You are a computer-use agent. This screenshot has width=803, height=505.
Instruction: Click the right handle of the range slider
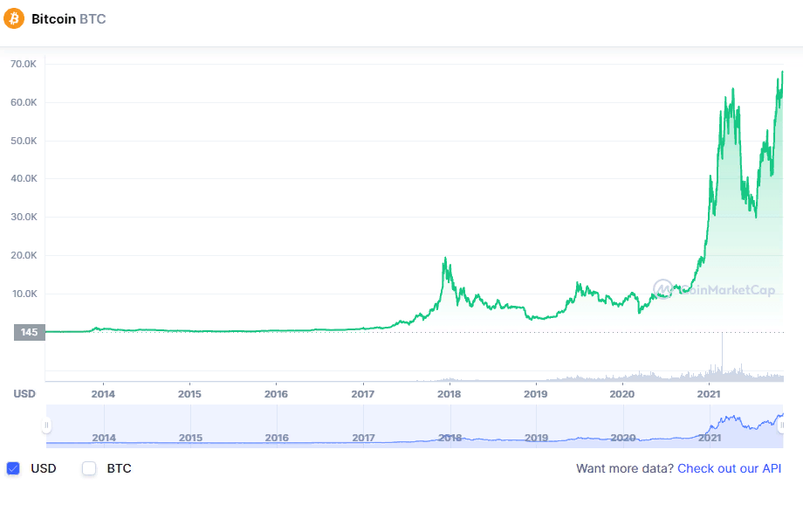pyautogui.click(x=782, y=425)
